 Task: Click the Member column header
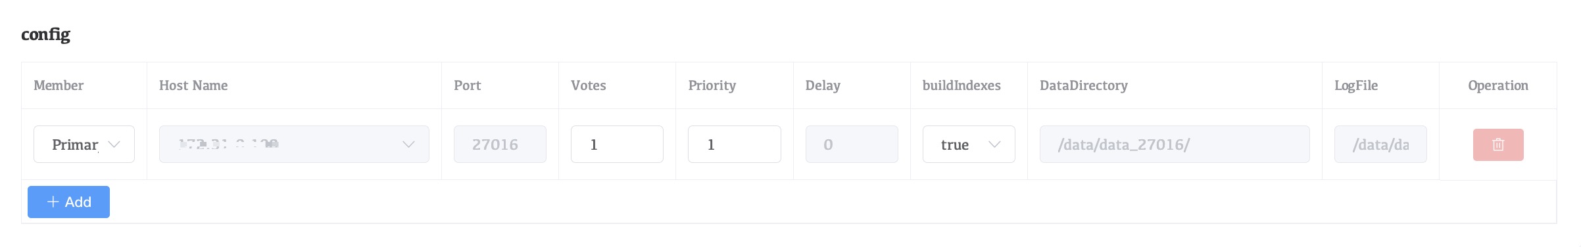[x=59, y=85]
